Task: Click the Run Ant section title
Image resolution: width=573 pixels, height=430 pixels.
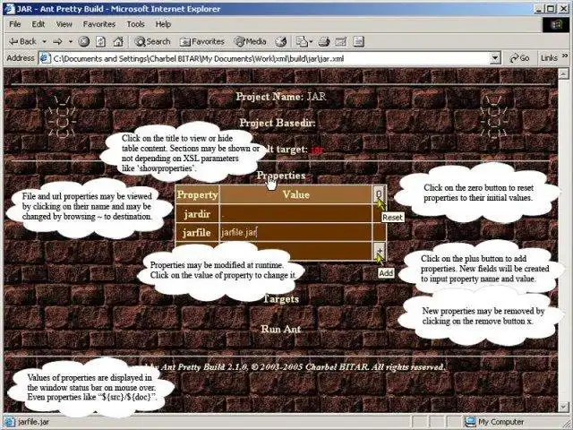Action: pos(280,329)
